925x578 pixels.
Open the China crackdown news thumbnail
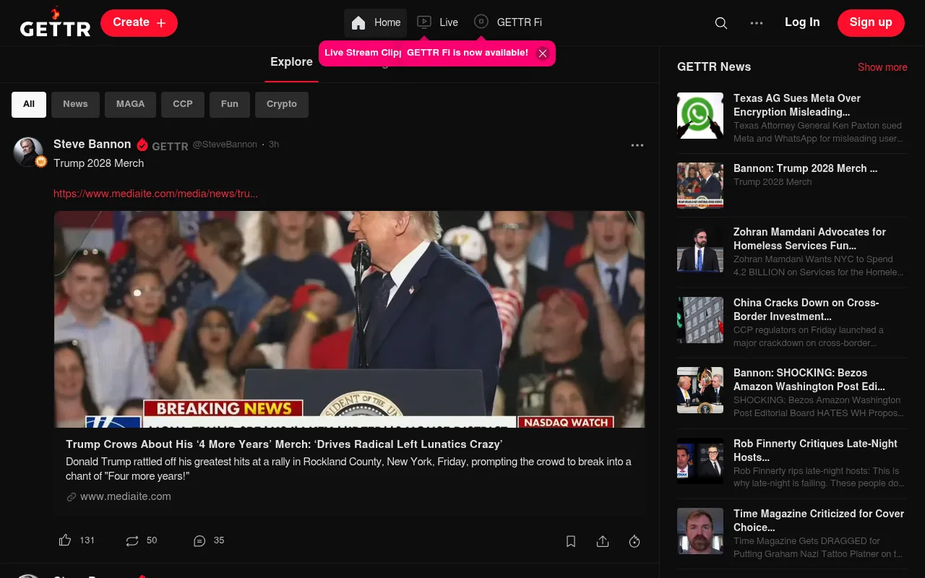(700, 320)
